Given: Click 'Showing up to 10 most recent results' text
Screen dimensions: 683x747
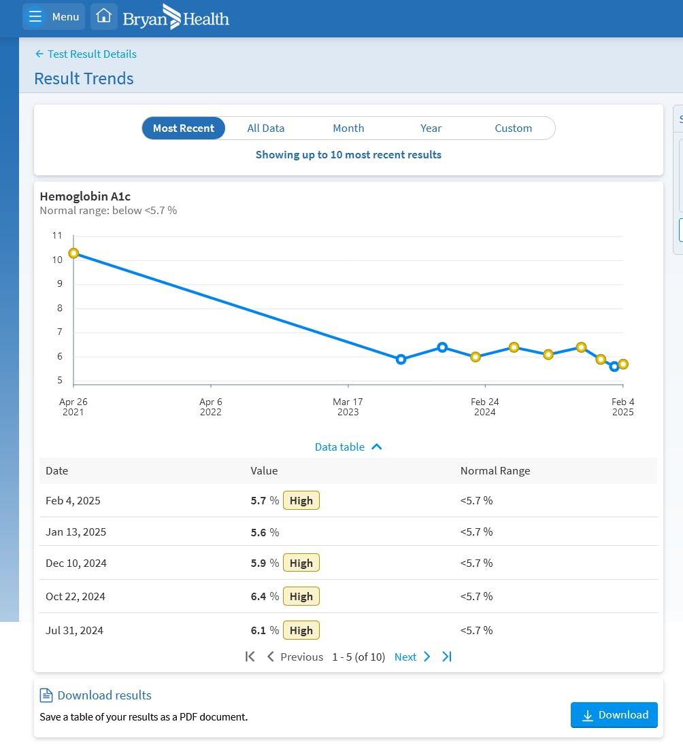Looking at the screenshot, I should (349, 154).
